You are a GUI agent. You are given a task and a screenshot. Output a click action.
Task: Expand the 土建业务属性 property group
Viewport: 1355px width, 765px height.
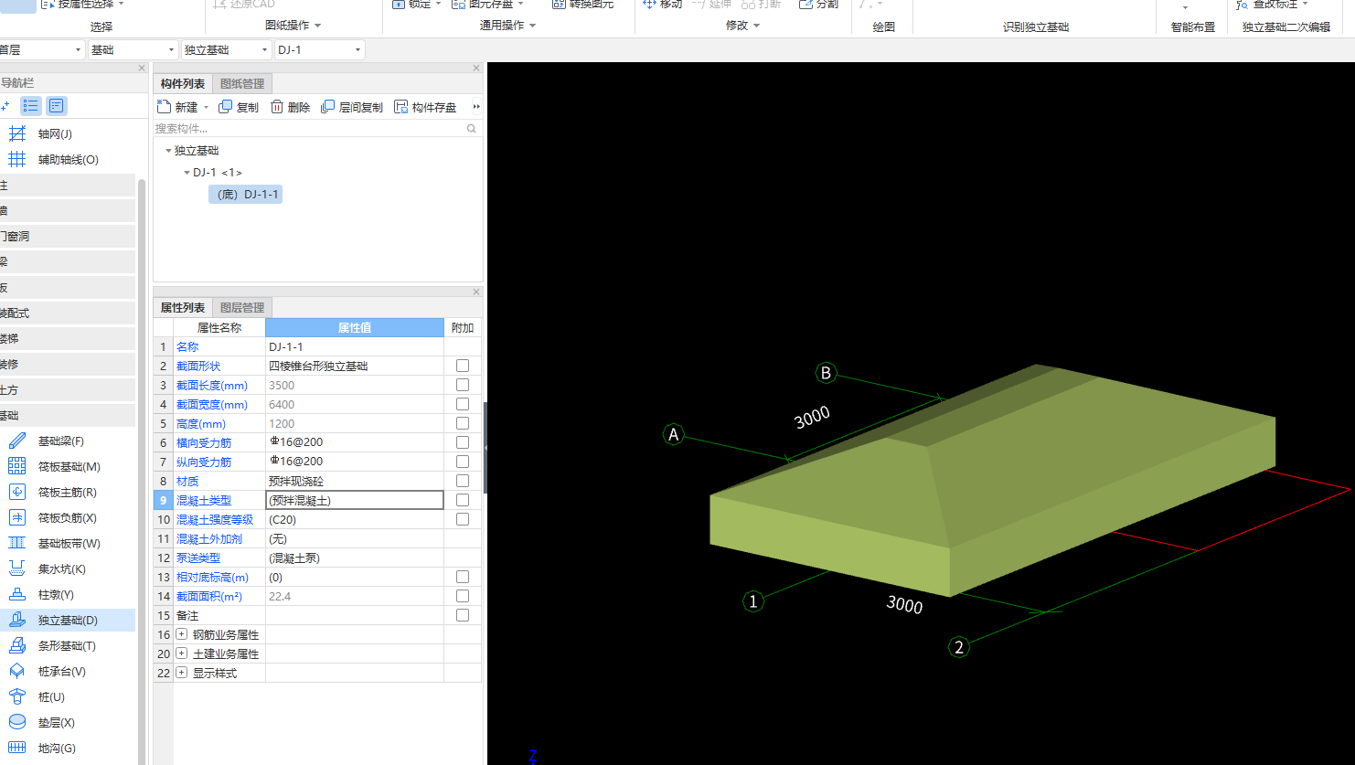coord(181,653)
